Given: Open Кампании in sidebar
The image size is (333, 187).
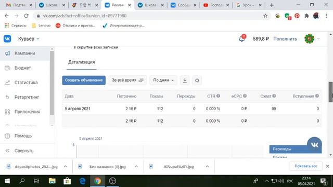Looking at the screenshot, I should [24, 53].
